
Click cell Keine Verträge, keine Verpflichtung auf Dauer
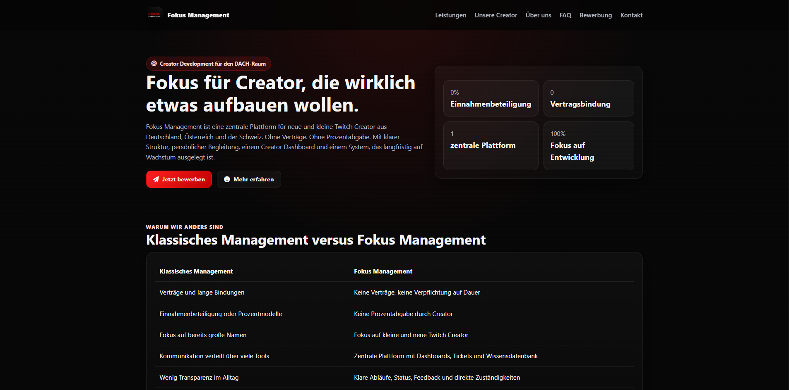417,292
